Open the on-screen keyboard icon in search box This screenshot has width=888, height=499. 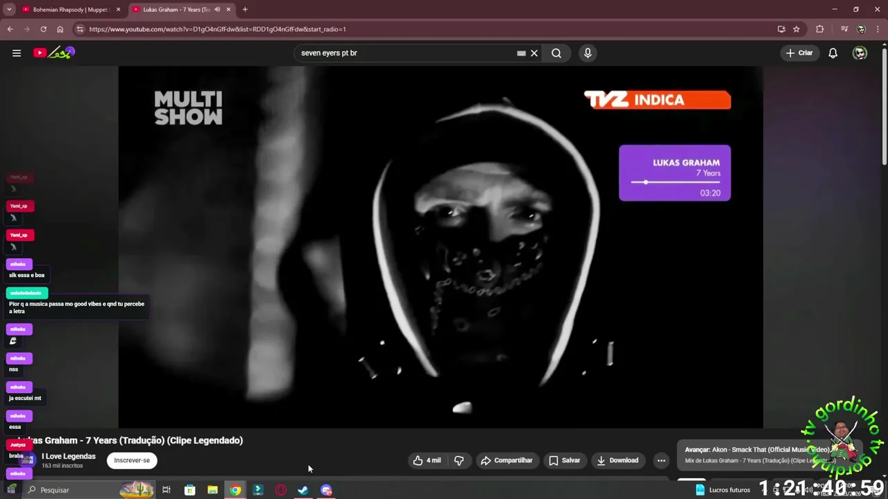coord(521,53)
